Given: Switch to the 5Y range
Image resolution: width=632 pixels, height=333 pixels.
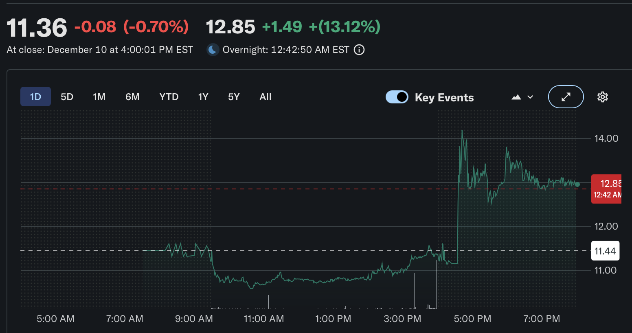Looking at the screenshot, I should click(234, 97).
